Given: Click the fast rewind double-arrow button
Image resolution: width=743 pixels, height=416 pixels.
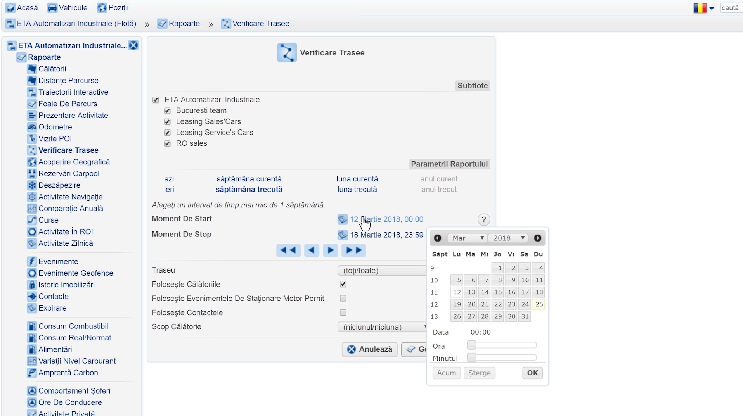Looking at the screenshot, I should pos(288,250).
